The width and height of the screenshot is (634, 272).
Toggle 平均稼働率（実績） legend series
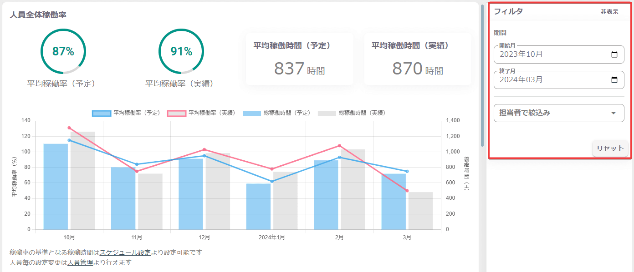(201, 113)
